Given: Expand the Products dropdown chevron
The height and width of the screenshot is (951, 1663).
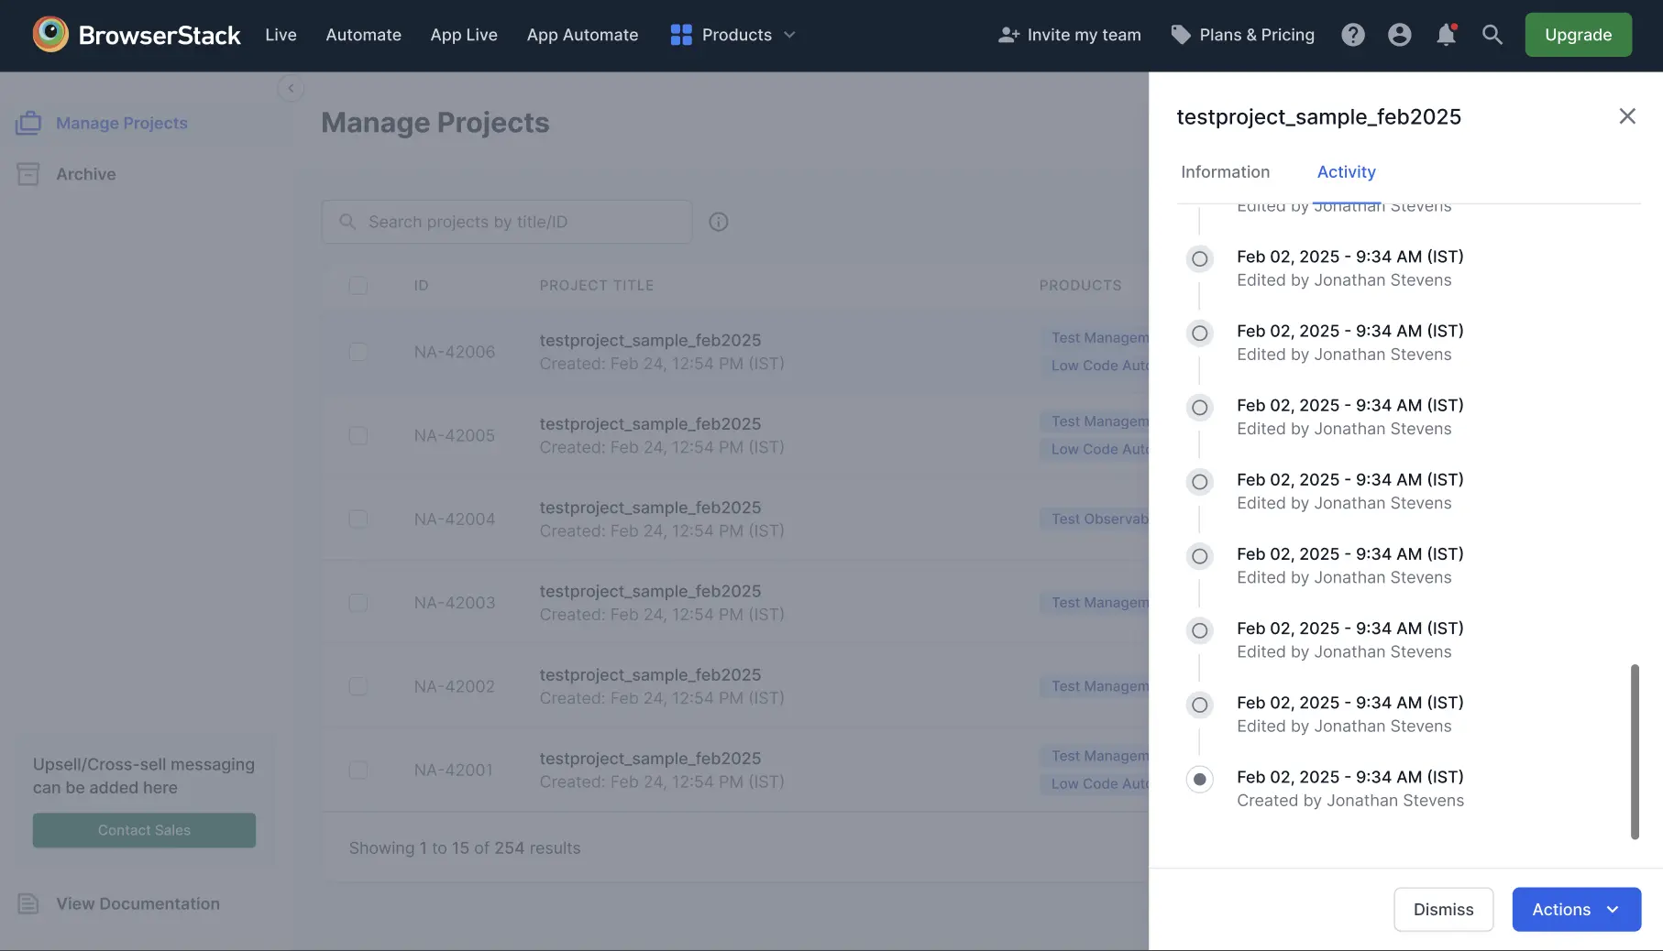Looking at the screenshot, I should click(789, 35).
